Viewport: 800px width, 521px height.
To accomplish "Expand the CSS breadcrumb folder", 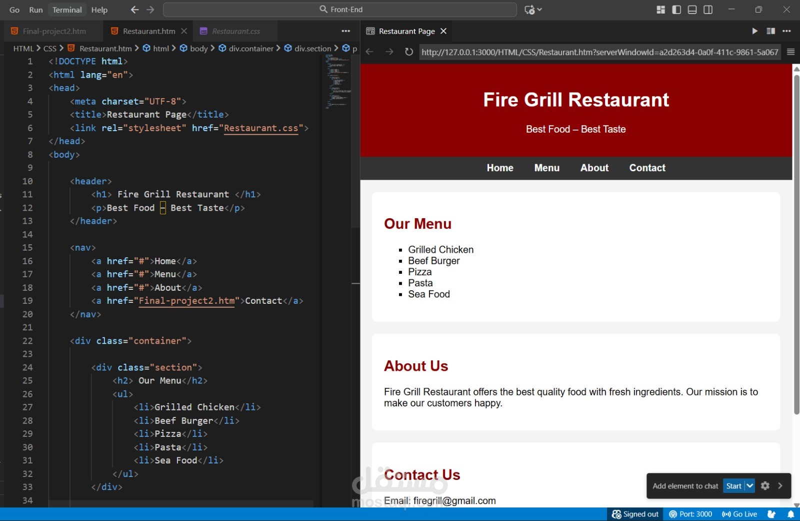I will [50, 49].
